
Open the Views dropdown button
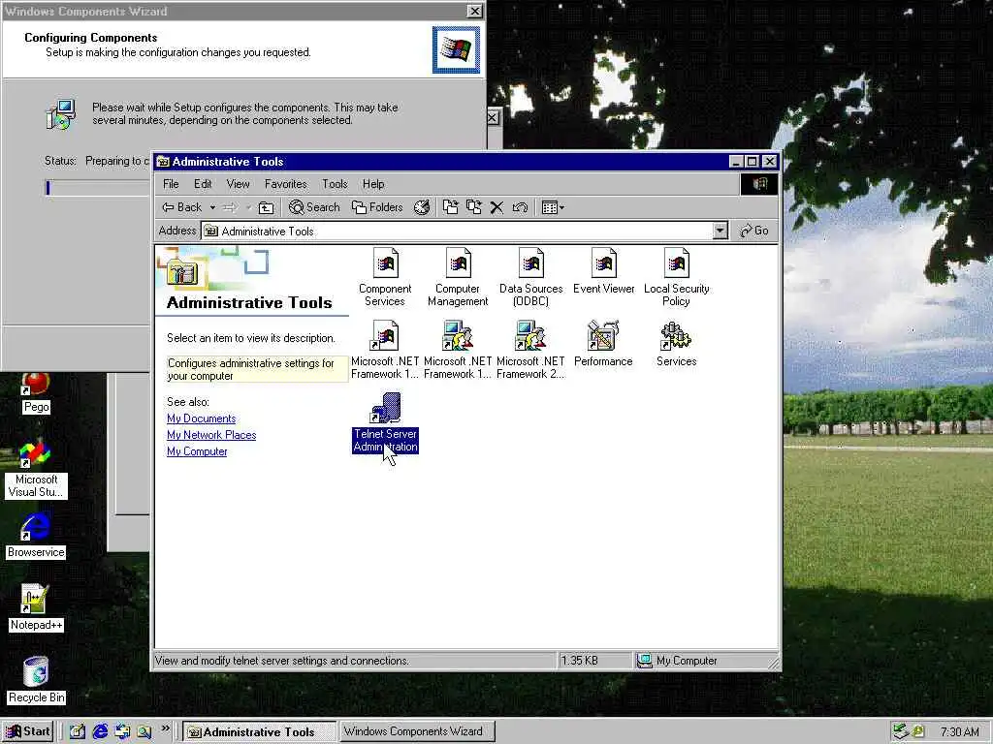[x=552, y=207]
